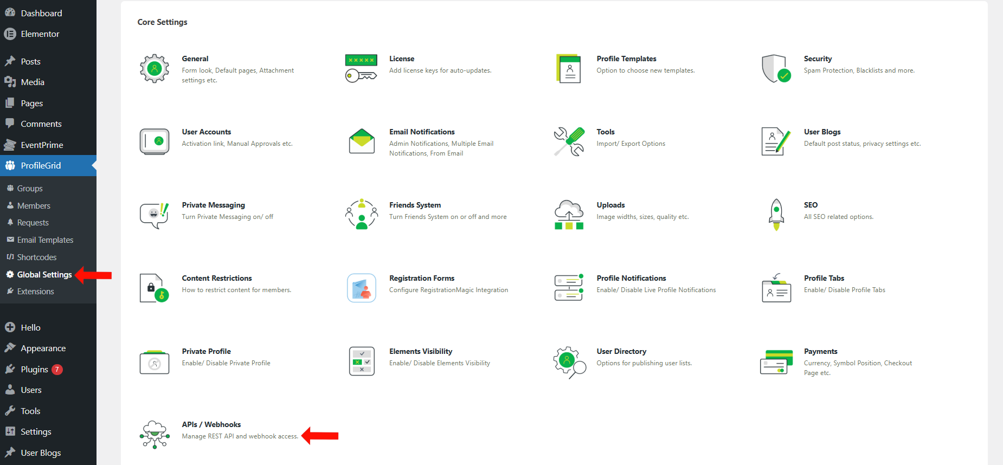This screenshot has height=465, width=1003.
Task: Open Profile Templates settings link
Action: pos(626,59)
